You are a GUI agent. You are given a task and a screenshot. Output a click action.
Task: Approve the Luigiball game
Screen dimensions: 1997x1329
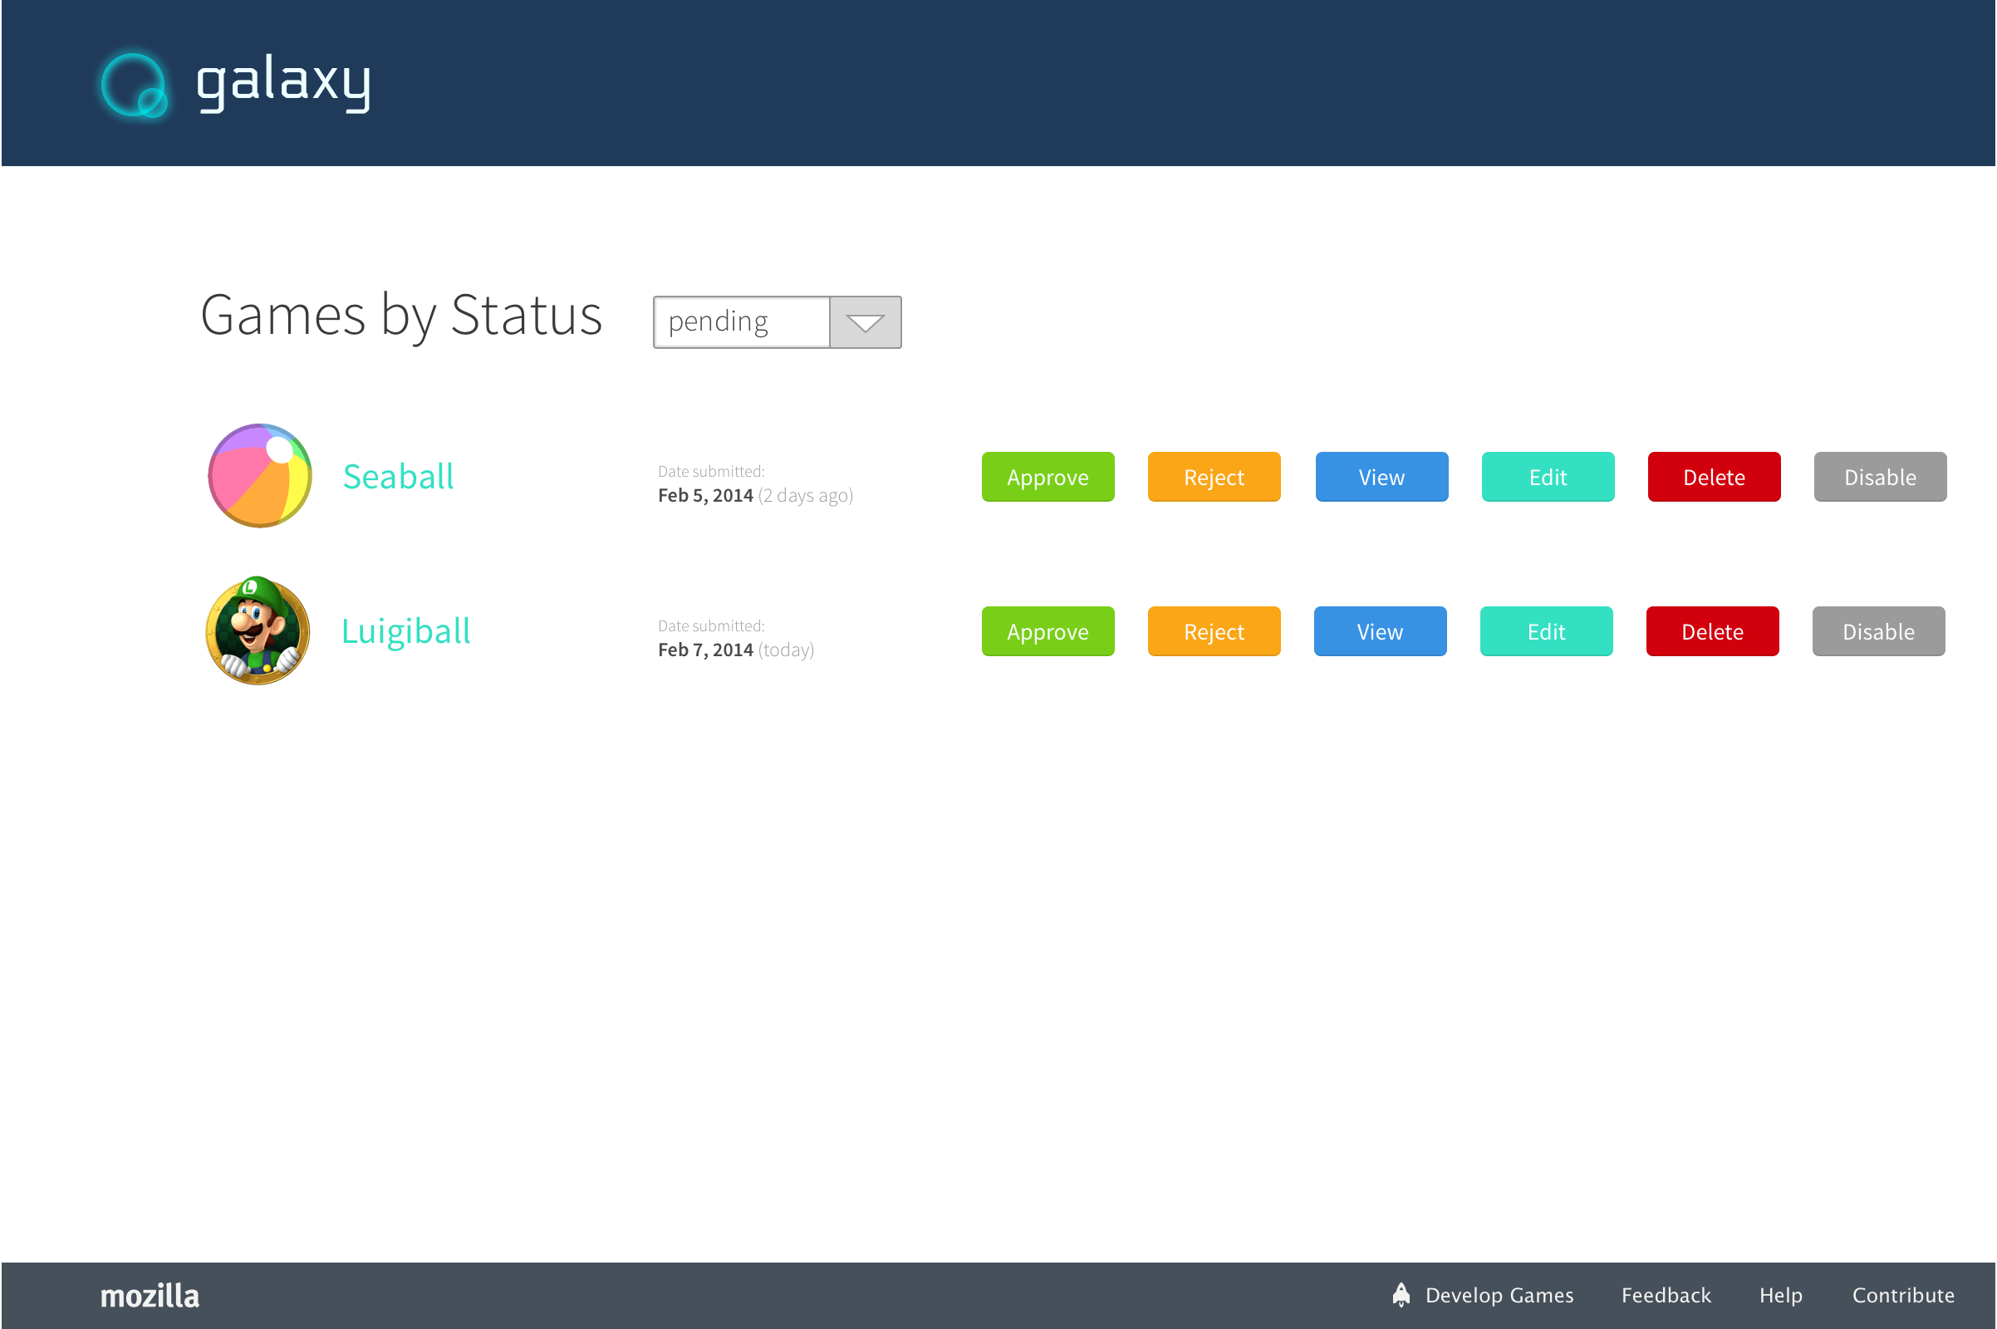pos(1047,631)
